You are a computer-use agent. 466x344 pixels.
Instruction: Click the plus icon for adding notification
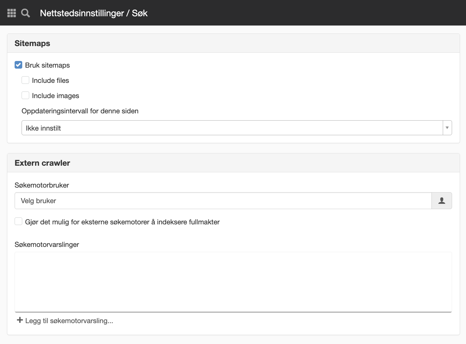(20, 320)
